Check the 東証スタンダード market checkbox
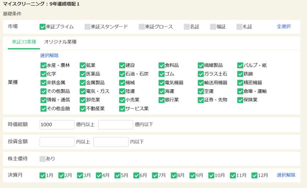Image resolution: width=307 pixels, height=188 pixels. (87, 27)
